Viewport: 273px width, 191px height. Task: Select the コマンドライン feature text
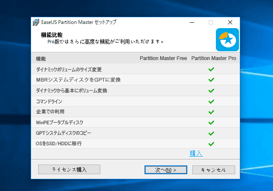[x=49, y=102]
